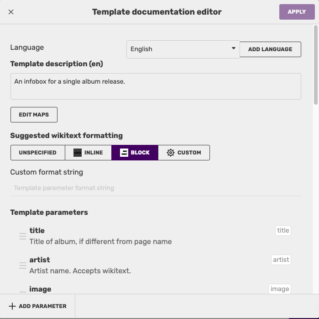Select Custom wikitext formatting
The height and width of the screenshot is (319, 319).
tap(184, 153)
